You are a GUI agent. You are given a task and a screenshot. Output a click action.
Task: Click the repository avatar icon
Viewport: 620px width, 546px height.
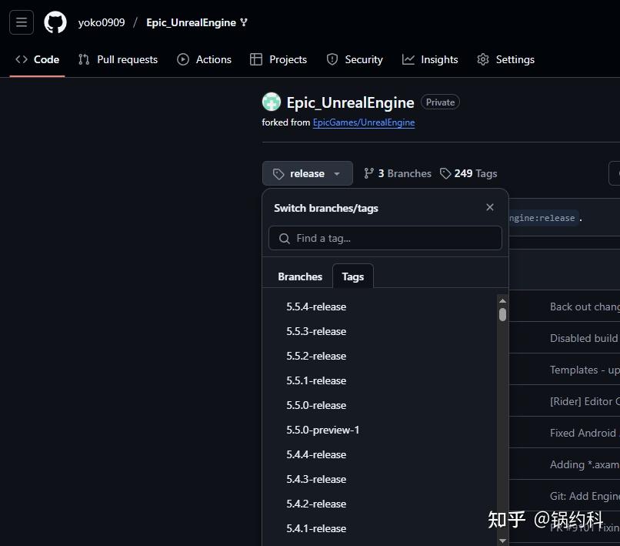(272, 102)
